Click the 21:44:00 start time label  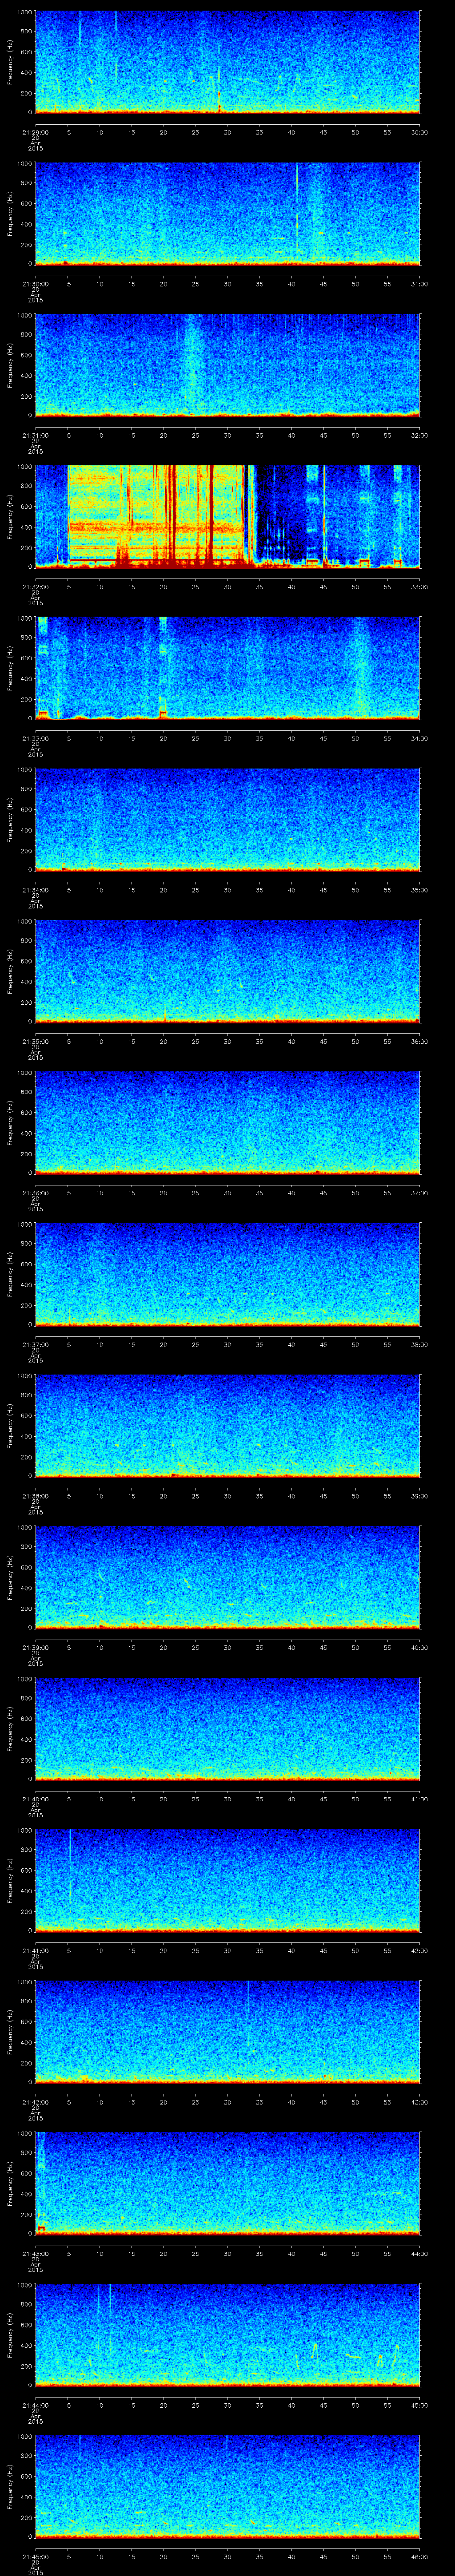tap(35, 2404)
